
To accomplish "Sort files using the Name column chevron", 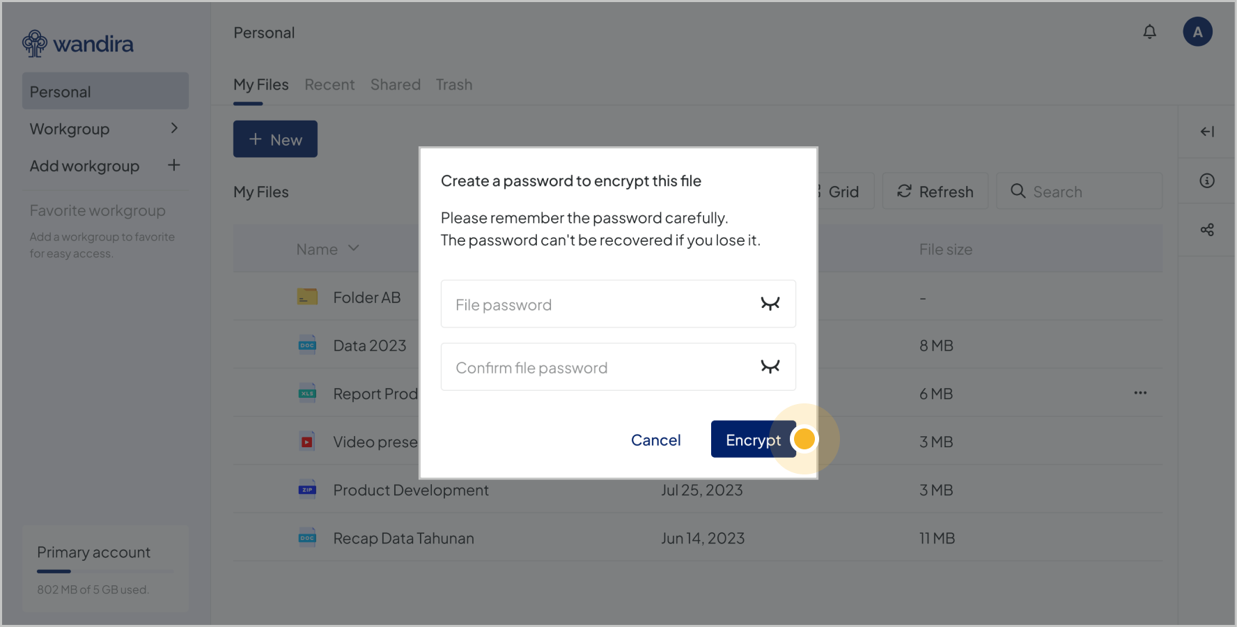I will point(354,249).
